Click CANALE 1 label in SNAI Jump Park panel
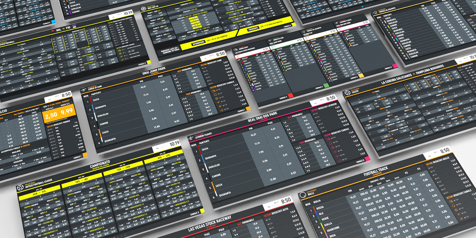The image size is (476, 238). tap(241, 110)
